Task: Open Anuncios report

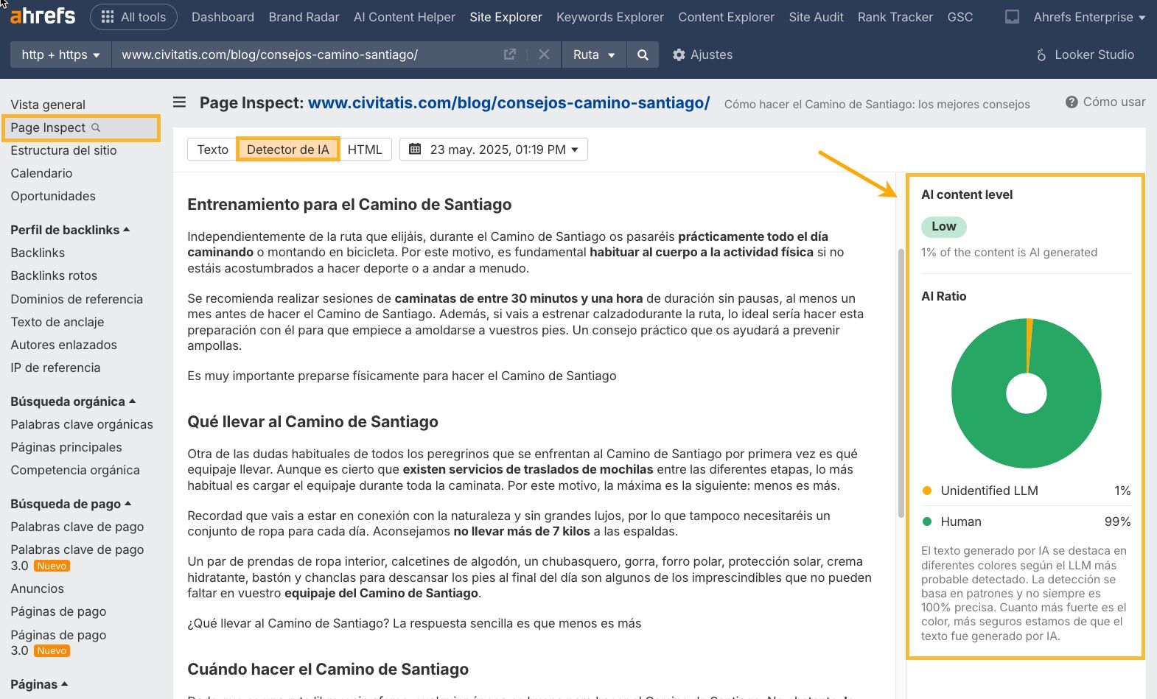Action: point(37,589)
